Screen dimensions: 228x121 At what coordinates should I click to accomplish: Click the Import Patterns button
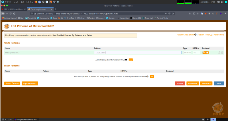[x=12, y=83]
